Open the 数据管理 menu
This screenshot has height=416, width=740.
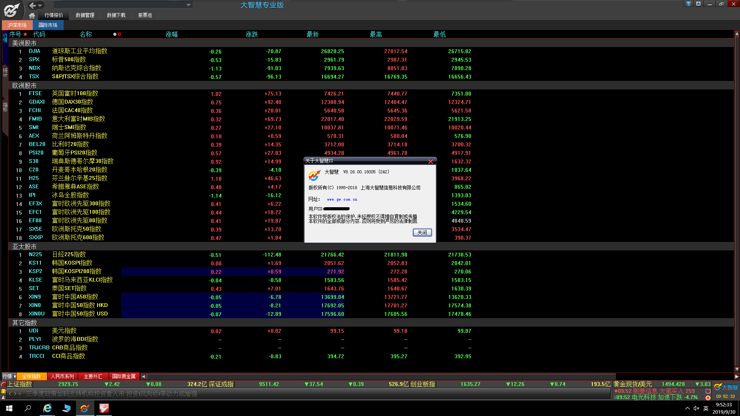coord(85,15)
